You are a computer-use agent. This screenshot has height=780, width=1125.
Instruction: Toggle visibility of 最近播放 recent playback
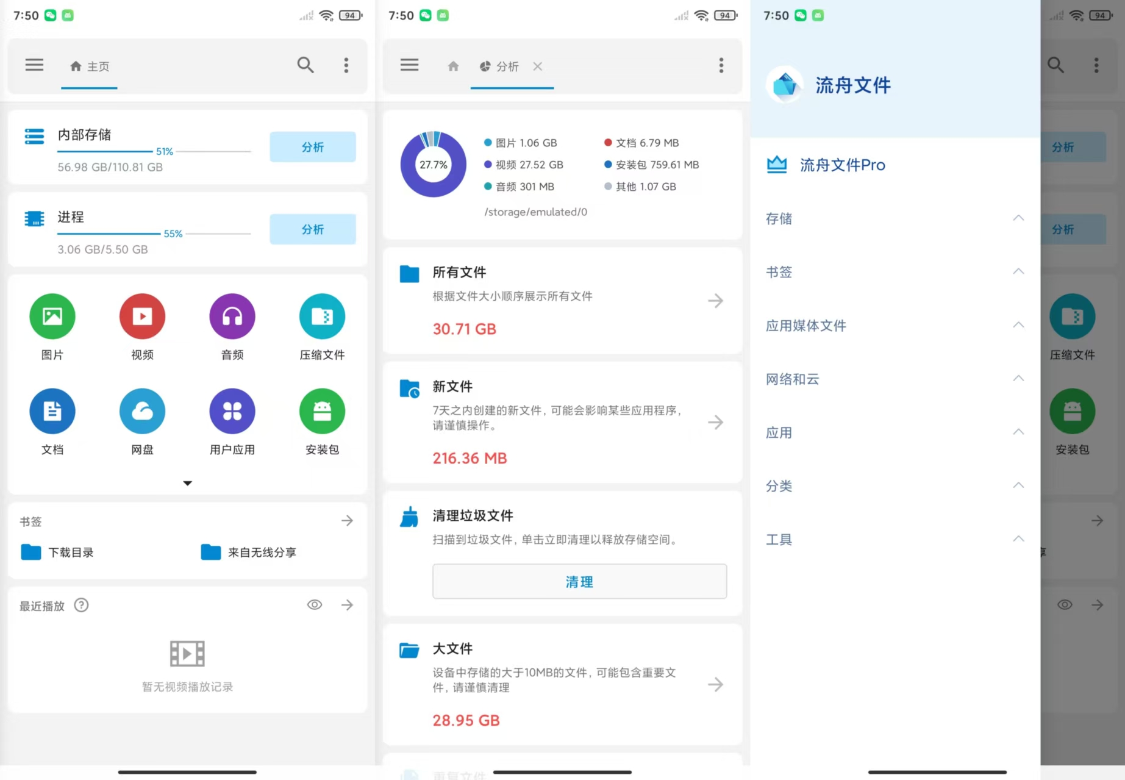pos(315,604)
